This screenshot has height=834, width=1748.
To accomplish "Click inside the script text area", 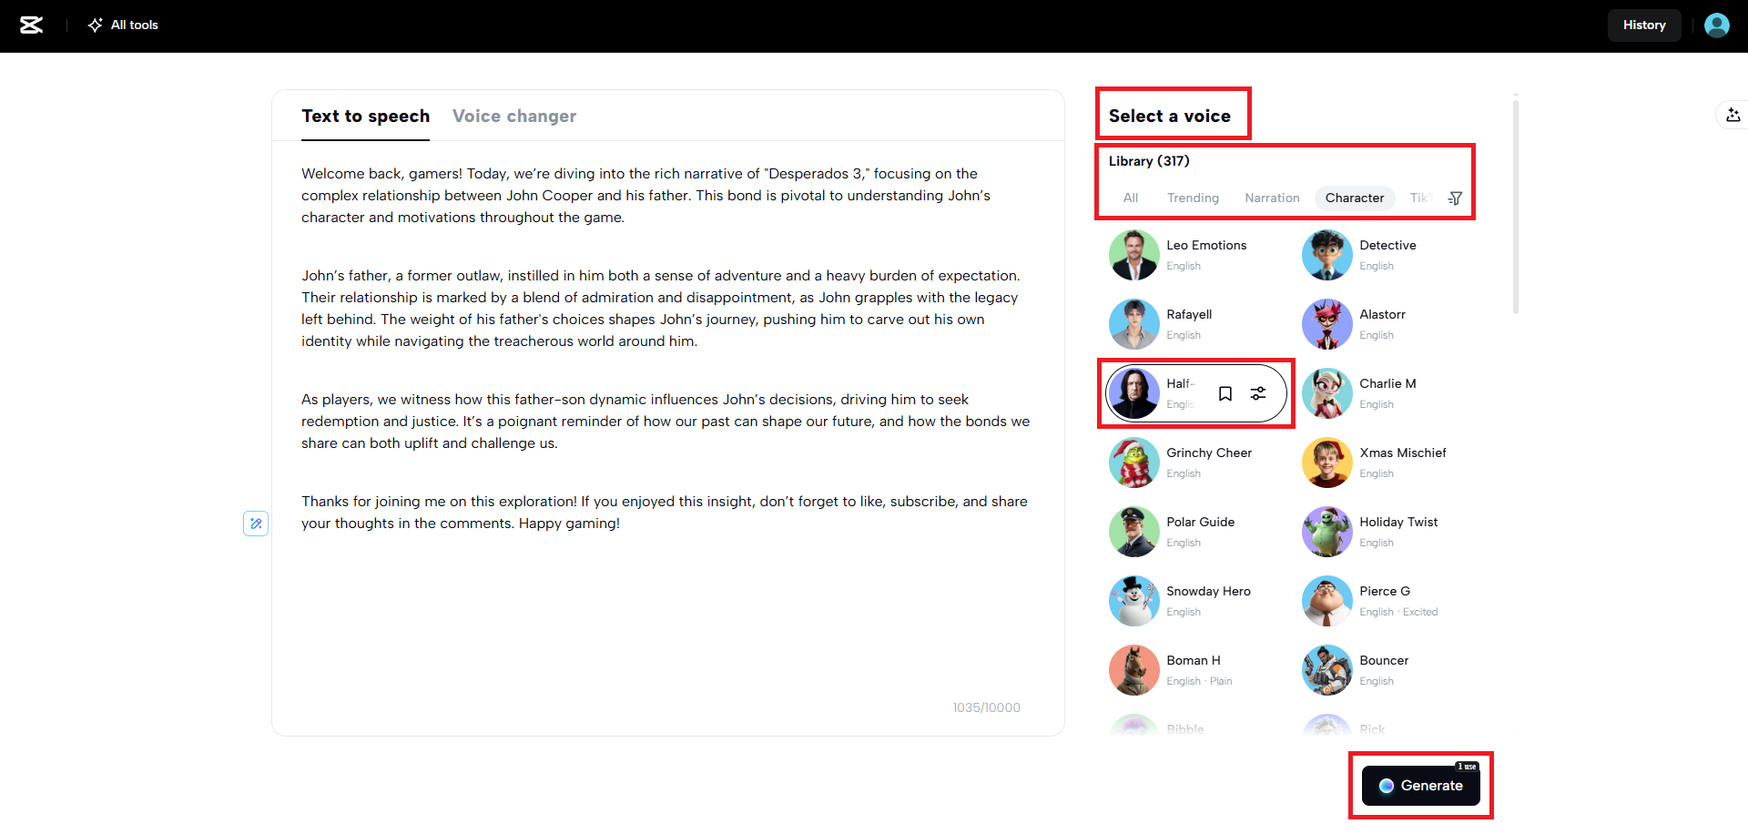I will pos(667,428).
